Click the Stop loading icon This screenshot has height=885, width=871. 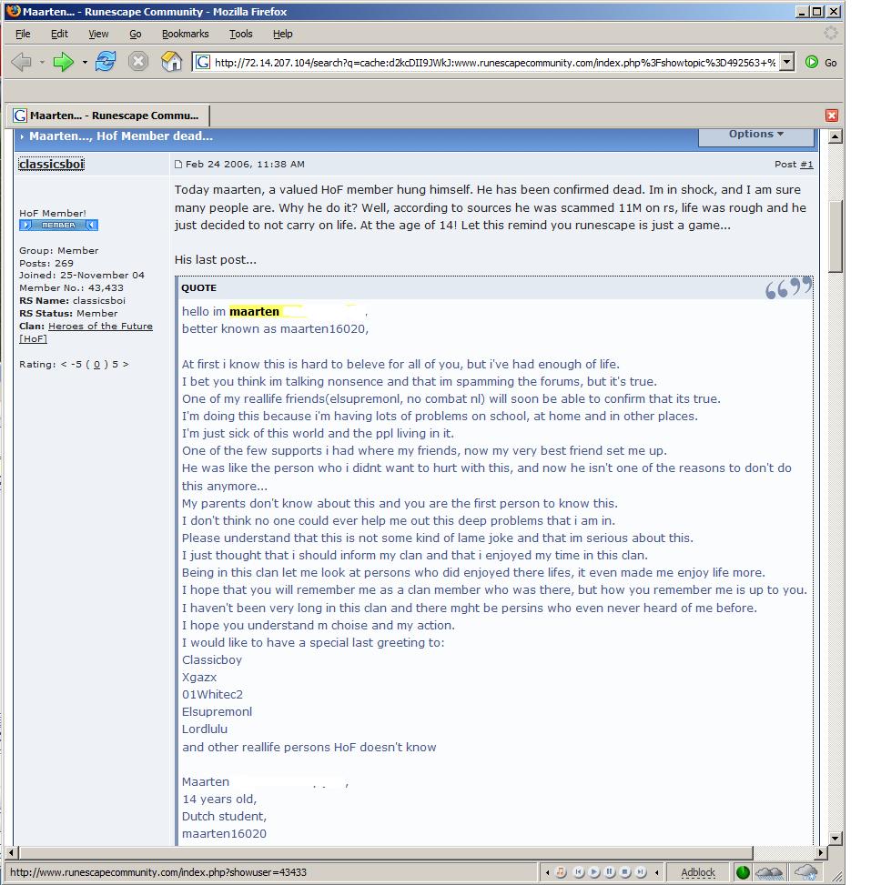(x=137, y=61)
